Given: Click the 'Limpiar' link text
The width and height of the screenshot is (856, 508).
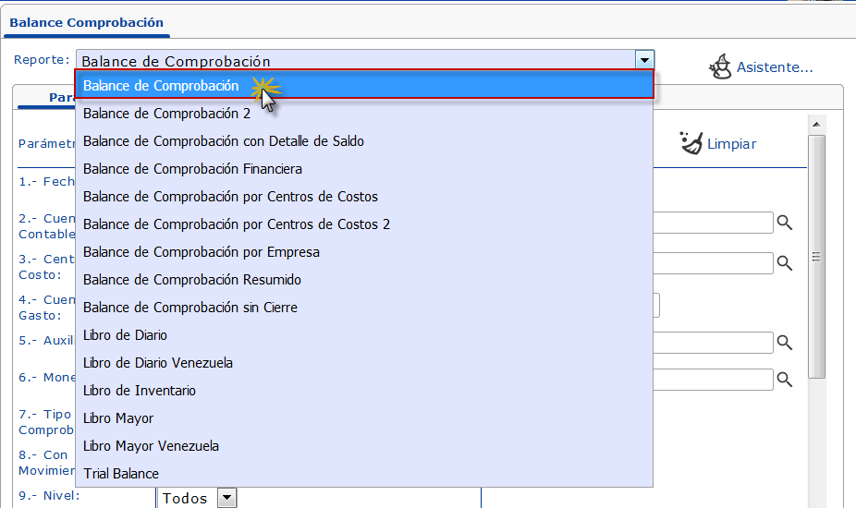Looking at the screenshot, I should click(731, 144).
